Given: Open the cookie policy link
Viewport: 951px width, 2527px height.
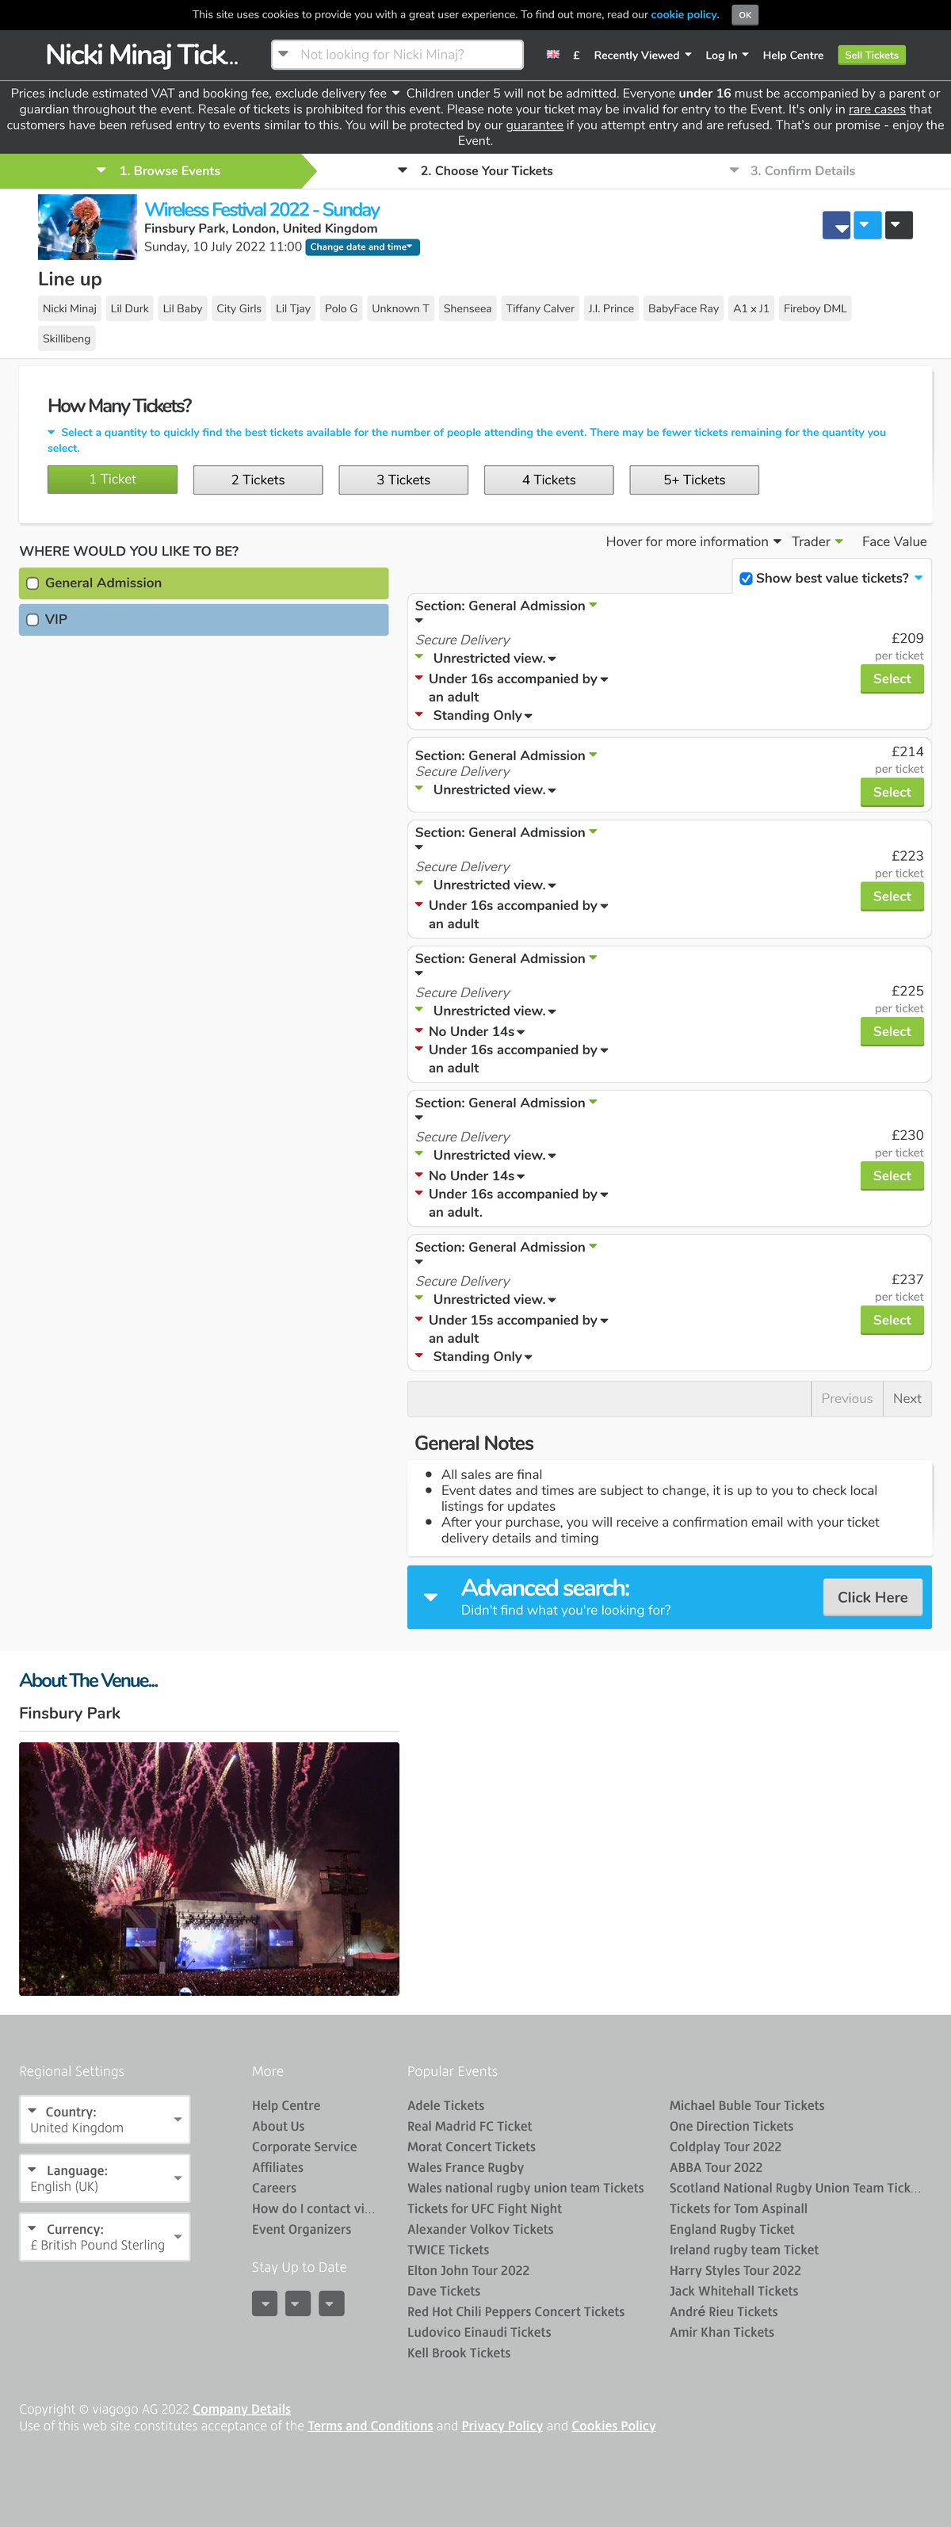Looking at the screenshot, I should [x=685, y=15].
